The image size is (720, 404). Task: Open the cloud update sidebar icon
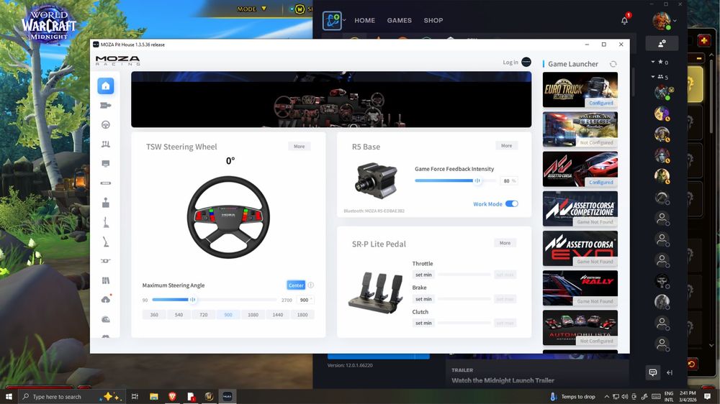click(106, 300)
